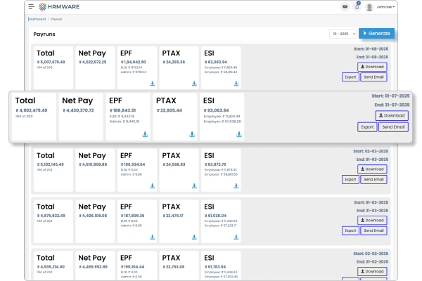Screen dimensions: 422x281
Task: Download PTAX report for the July payrun
Action: coord(192,134)
